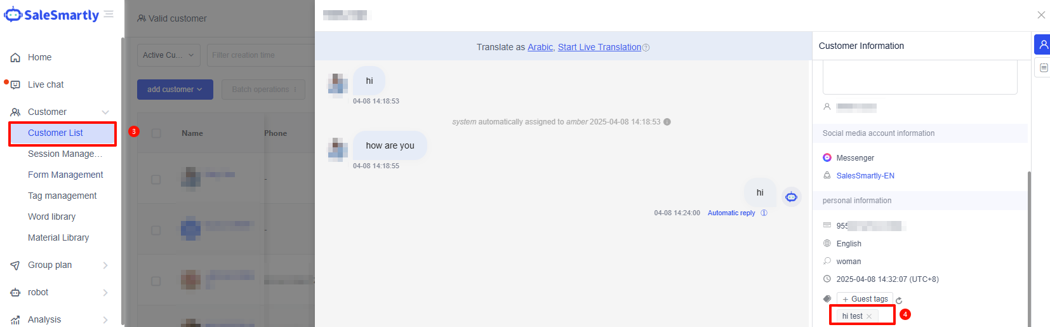Click the info icon after system assignment message
The width and height of the screenshot is (1050, 327).
point(667,122)
